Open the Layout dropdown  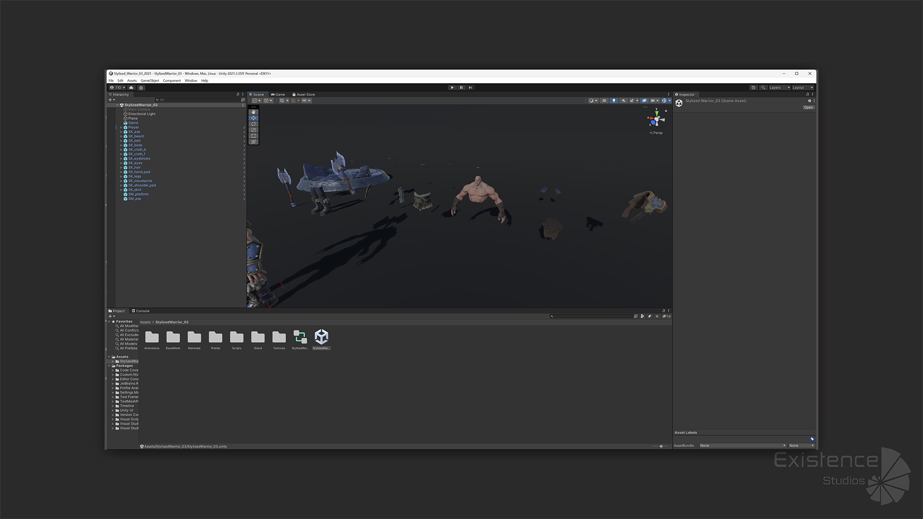click(x=803, y=87)
